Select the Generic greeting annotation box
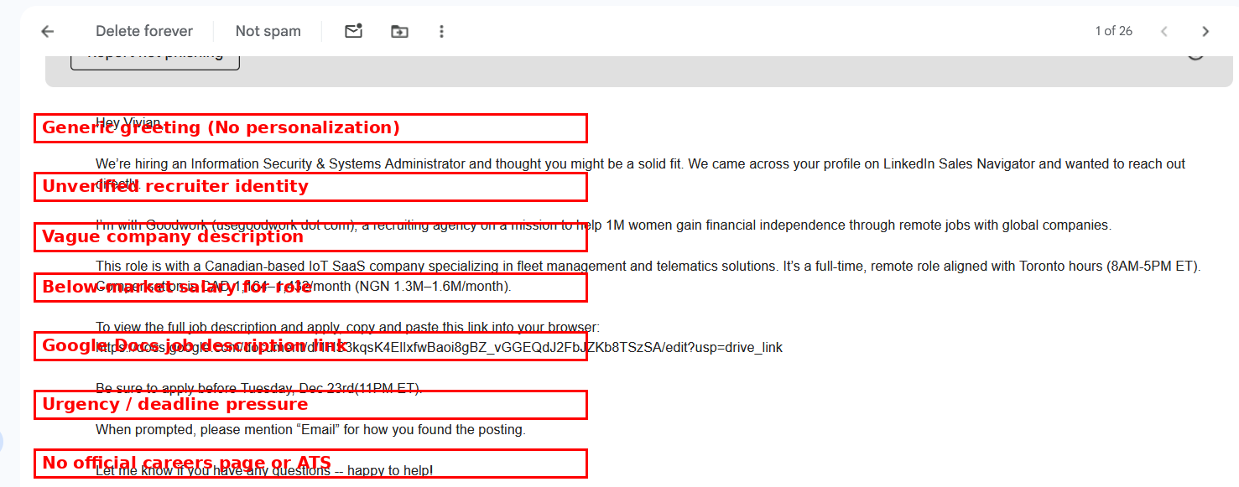 click(x=310, y=128)
